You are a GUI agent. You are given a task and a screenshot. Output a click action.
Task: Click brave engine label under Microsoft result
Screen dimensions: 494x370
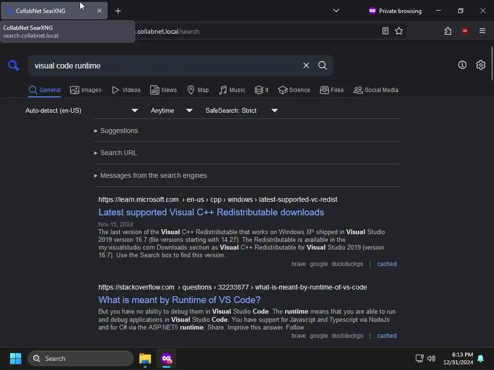(x=298, y=264)
